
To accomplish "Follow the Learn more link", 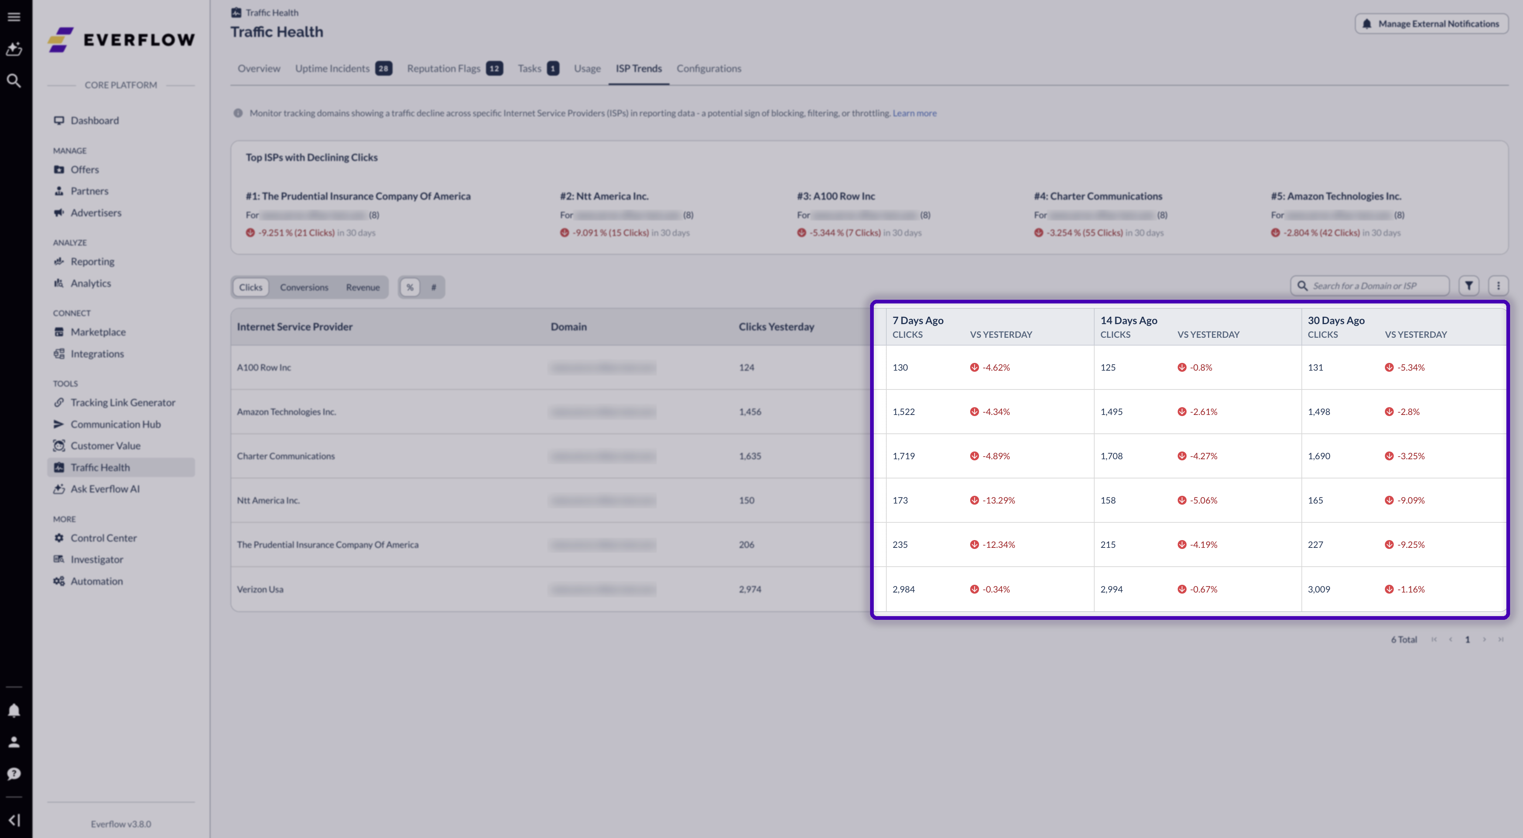I will pyautogui.click(x=914, y=113).
